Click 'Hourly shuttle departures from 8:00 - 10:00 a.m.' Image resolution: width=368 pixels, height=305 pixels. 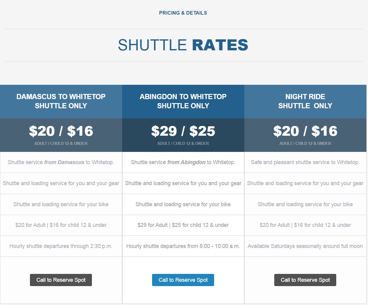coord(183,246)
